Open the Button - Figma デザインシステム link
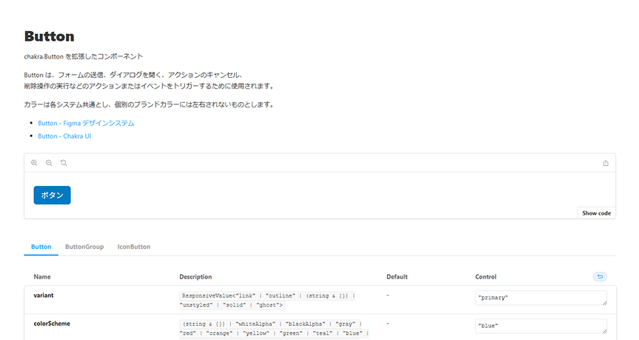 [x=86, y=123]
